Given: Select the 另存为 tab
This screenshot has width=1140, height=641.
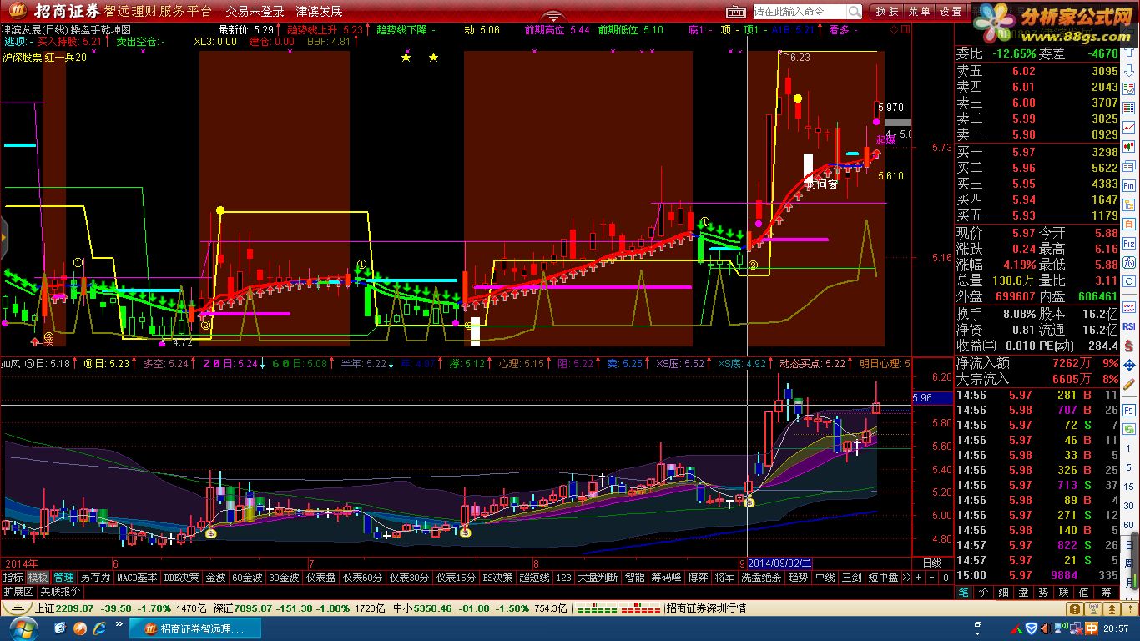Looking at the screenshot, I should coord(94,577).
